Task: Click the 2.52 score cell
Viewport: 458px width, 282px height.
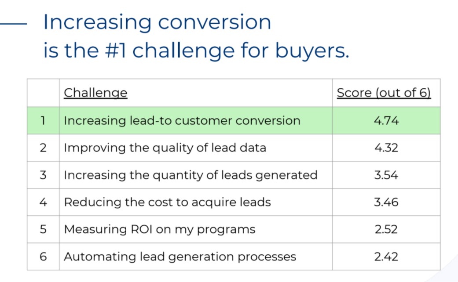Action: pyautogui.click(x=386, y=229)
